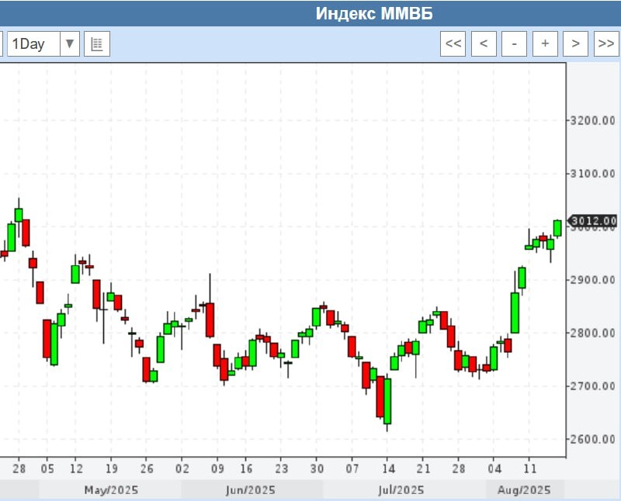Select the 1Day interval field
This screenshot has width=621, height=501.
coord(33,43)
